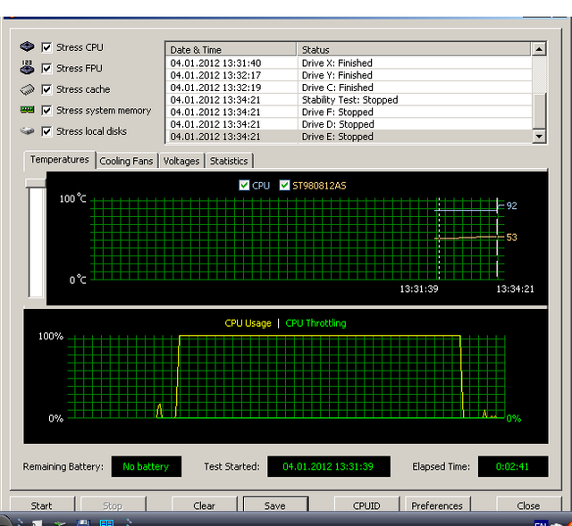Disable the Stress cache option

47,89
